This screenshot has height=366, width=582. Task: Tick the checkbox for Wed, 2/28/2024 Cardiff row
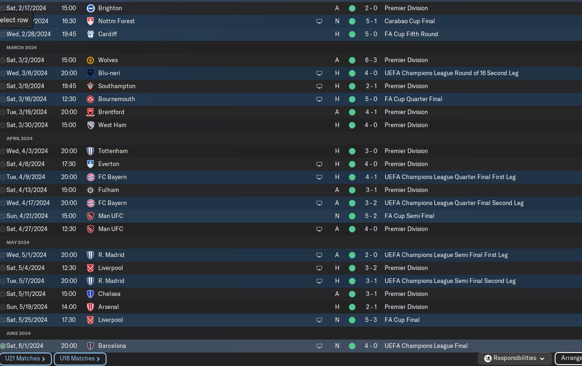pyautogui.click(x=3, y=34)
